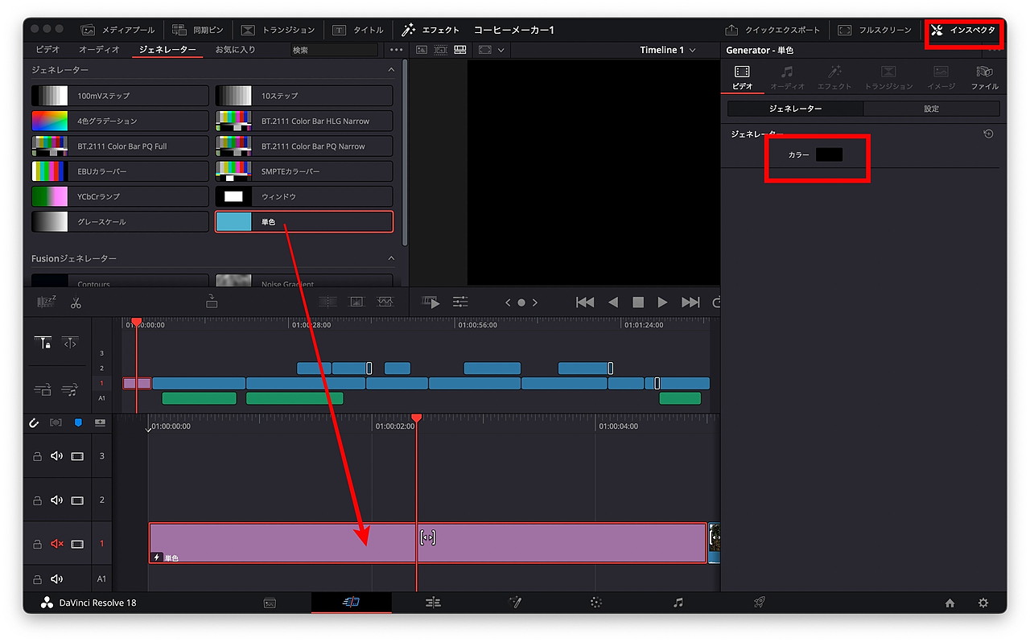Screen dimensions: 1030x642
Task: Open the タイトル browser
Action: (x=358, y=30)
